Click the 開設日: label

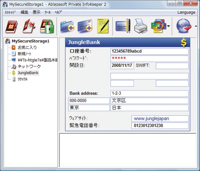click(x=77, y=66)
